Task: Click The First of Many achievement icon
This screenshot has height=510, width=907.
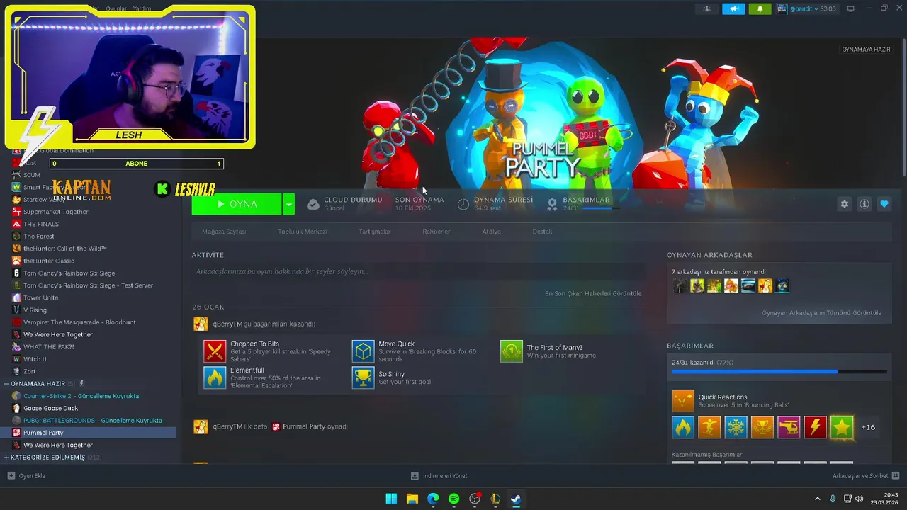Action: pos(512,351)
